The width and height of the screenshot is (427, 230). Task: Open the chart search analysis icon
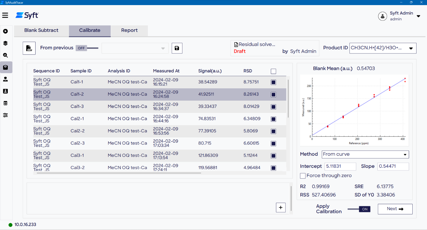[5, 55]
